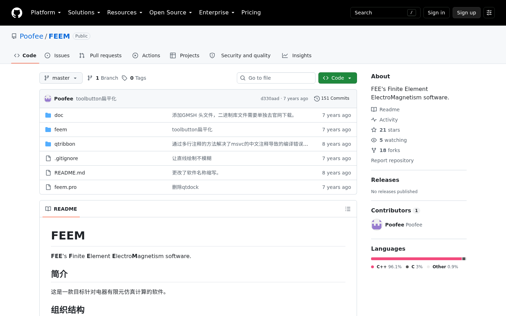Click the README.md file icon

pos(48,173)
